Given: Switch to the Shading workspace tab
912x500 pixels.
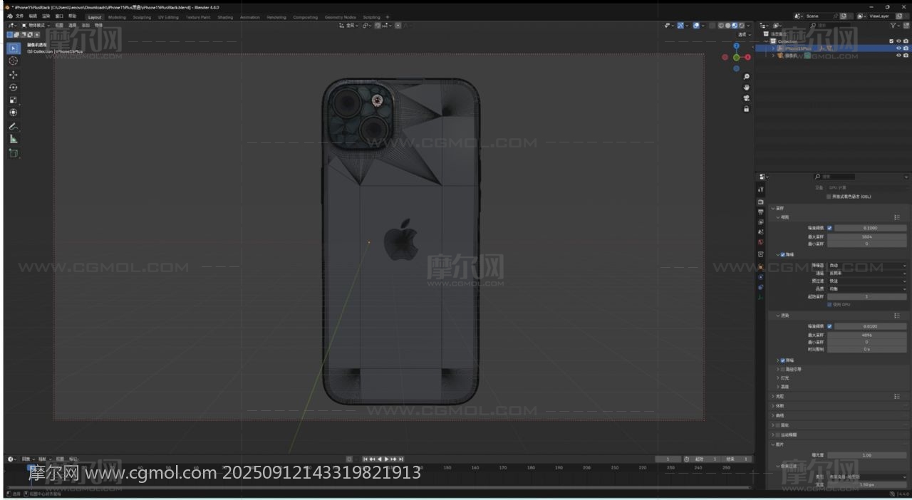Looking at the screenshot, I should [x=225, y=17].
